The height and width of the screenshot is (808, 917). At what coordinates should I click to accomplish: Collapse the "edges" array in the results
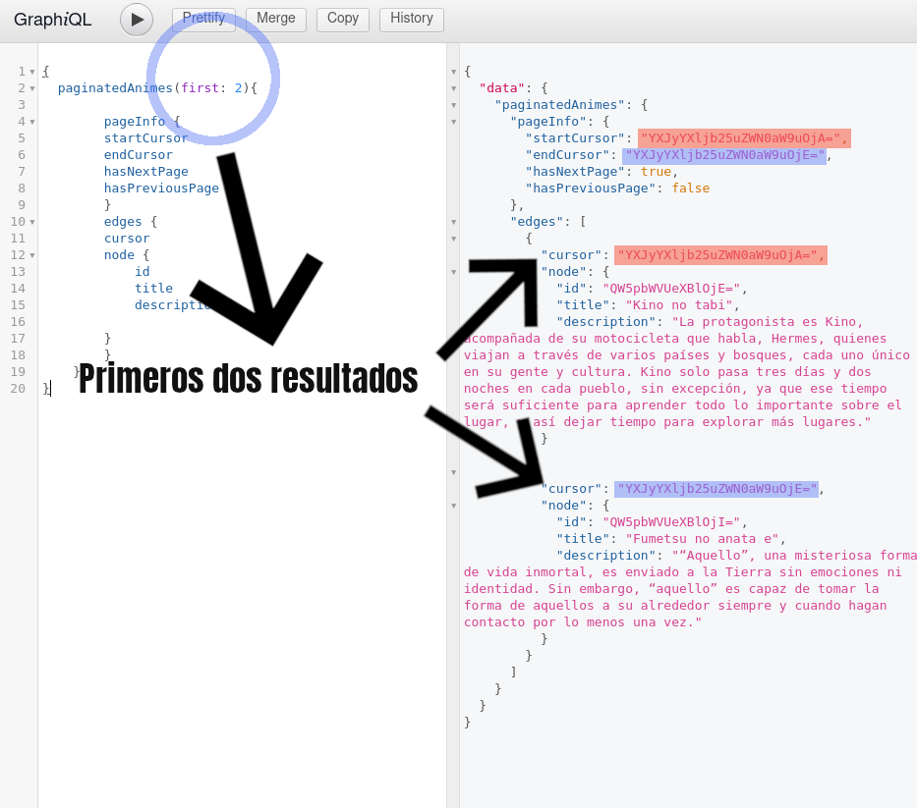(453, 222)
